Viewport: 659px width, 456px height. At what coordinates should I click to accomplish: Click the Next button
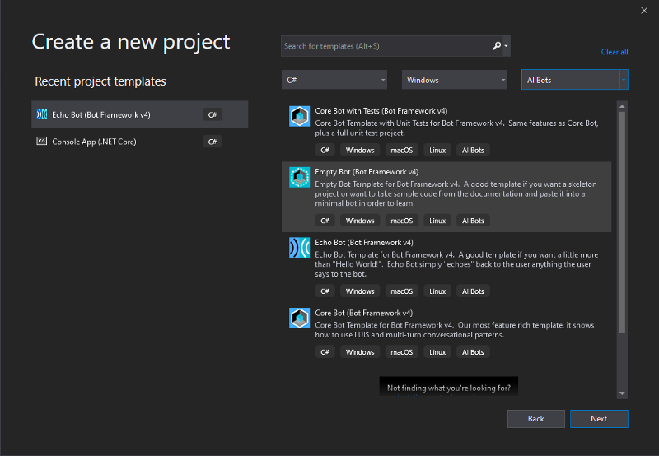point(599,419)
